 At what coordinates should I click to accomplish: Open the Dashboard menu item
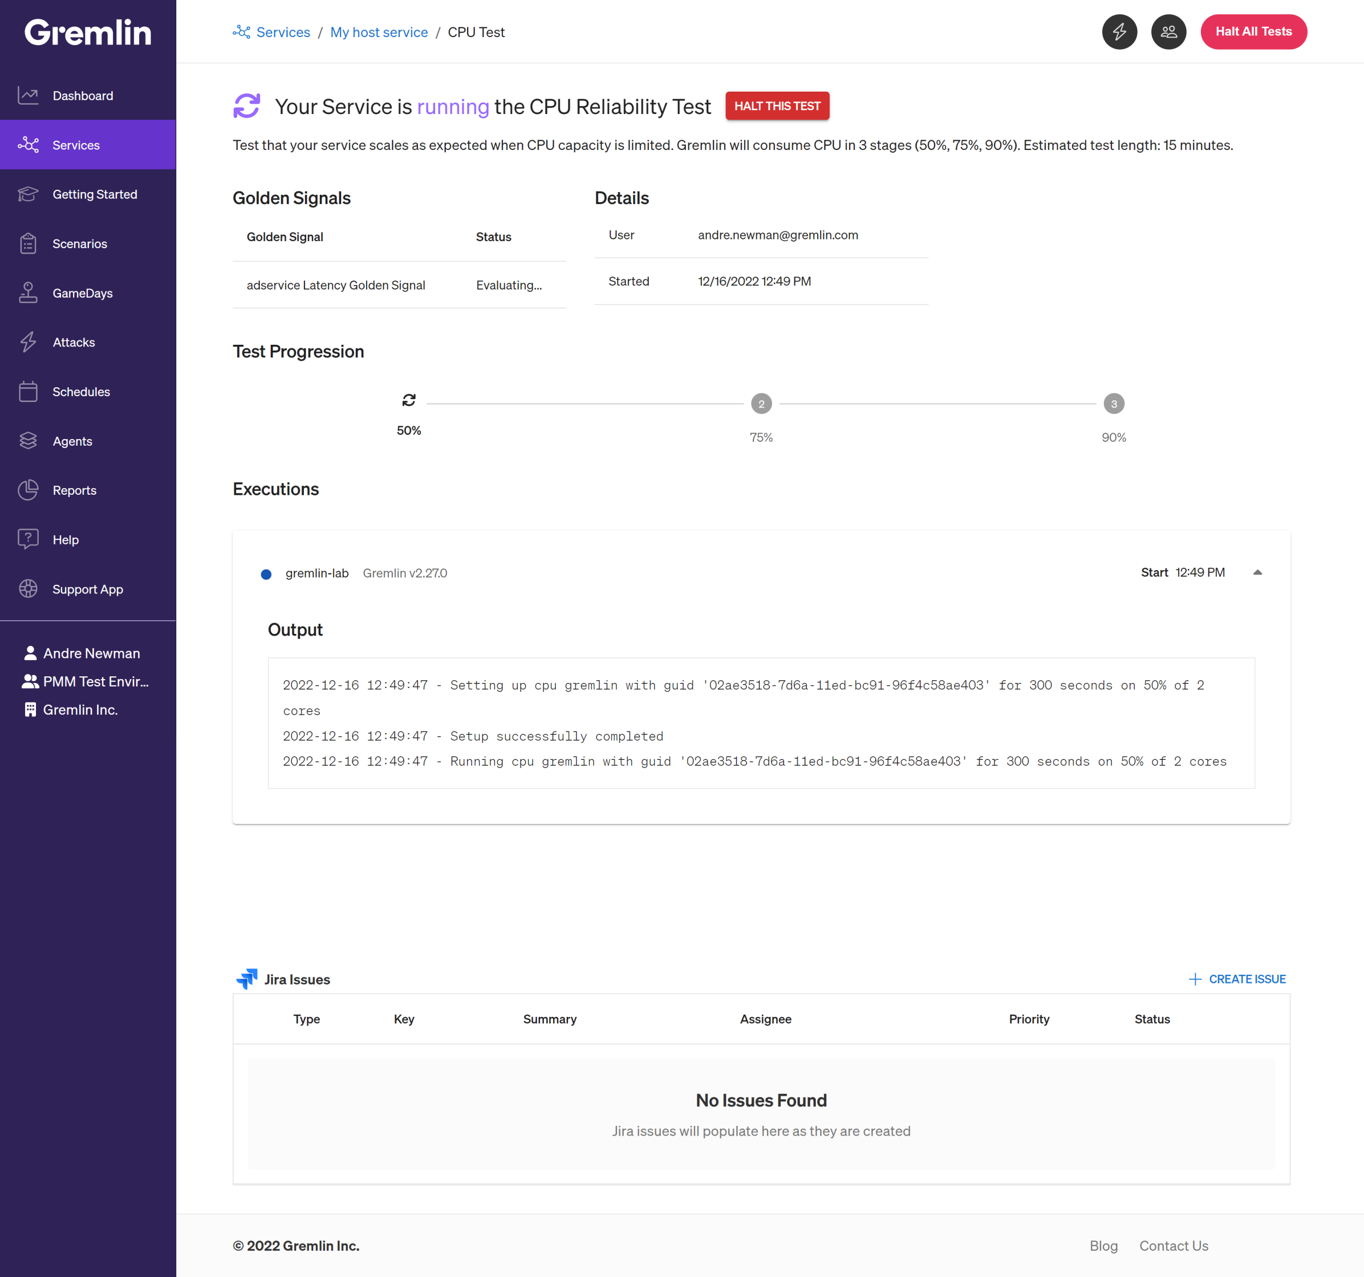click(x=88, y=95)
